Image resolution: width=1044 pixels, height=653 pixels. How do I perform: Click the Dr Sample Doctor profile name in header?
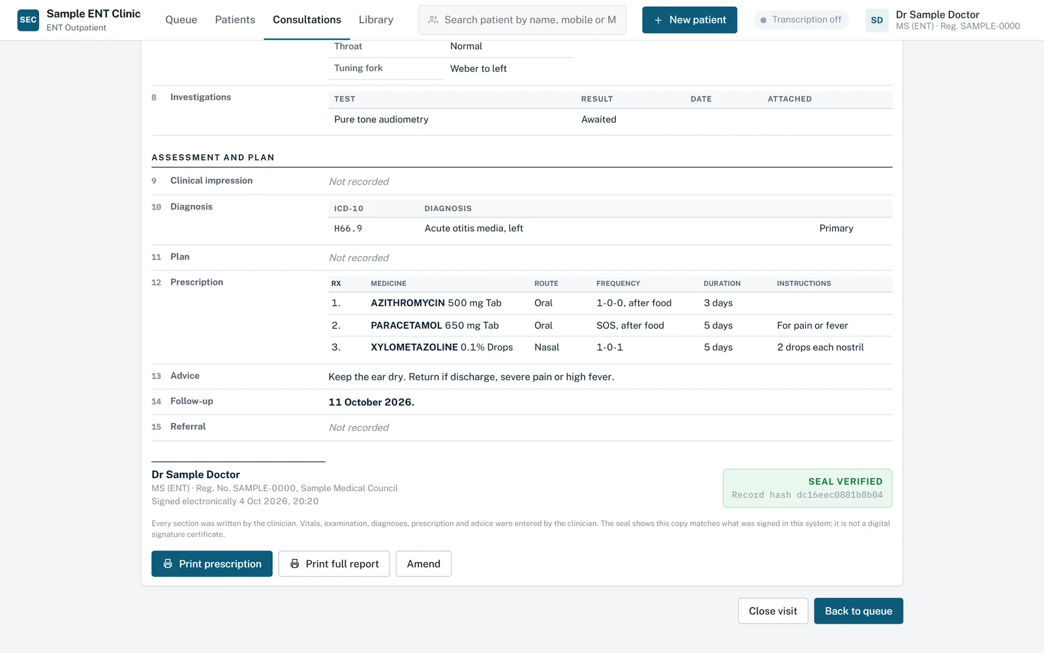938,14
